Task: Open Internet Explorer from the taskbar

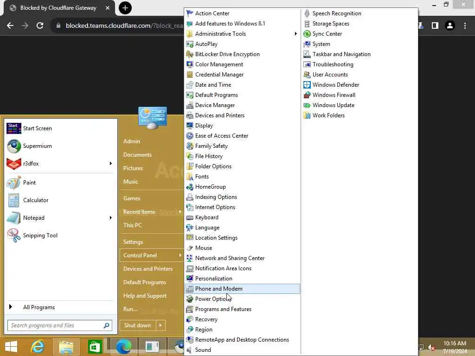Action: point(38,347)
